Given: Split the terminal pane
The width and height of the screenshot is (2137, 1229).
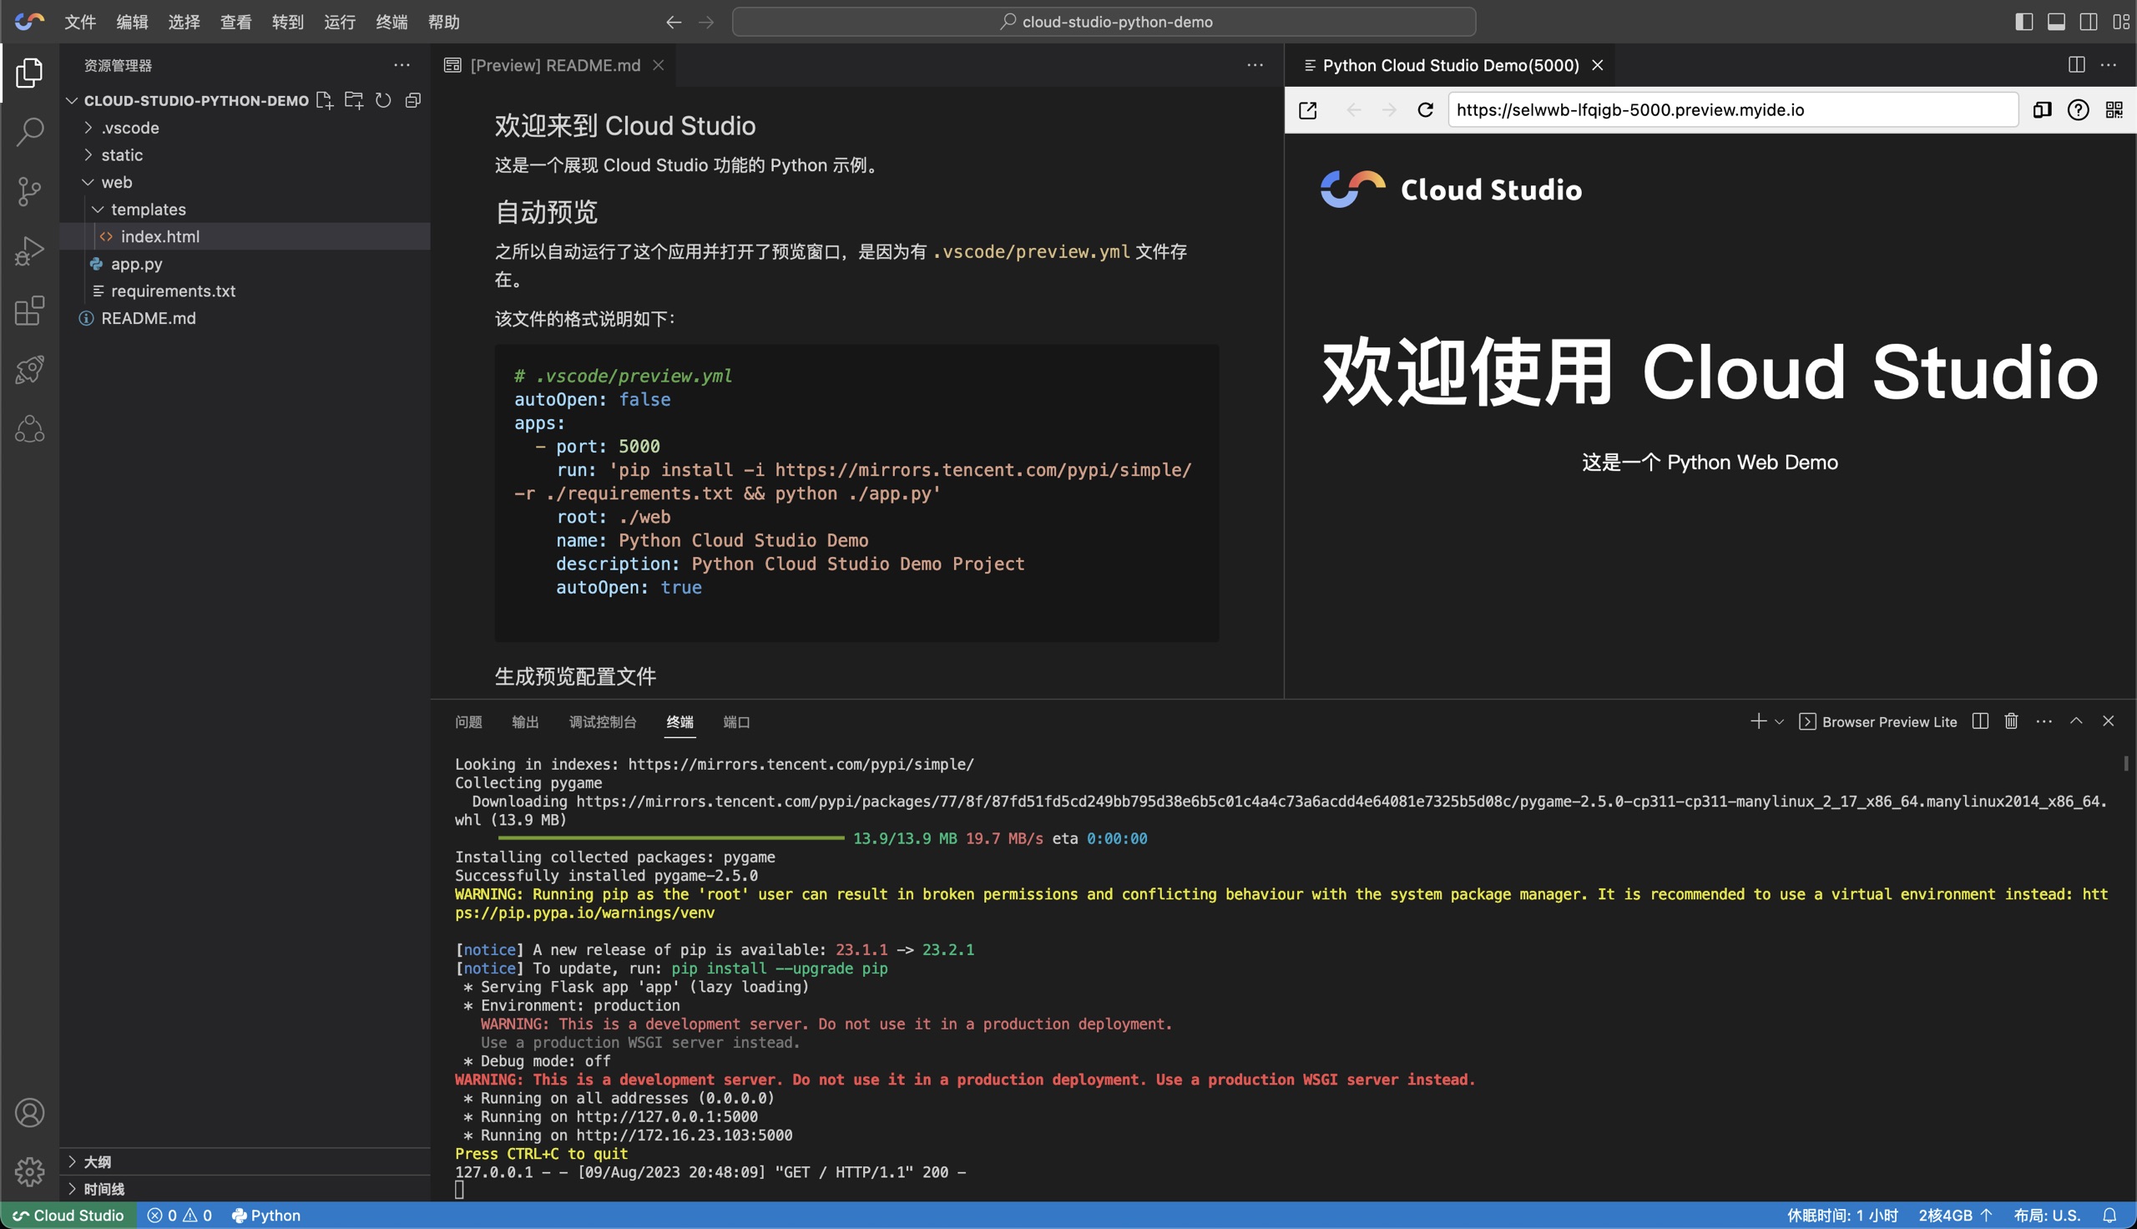Looking at the screenshot, I should pos(1980,721).
